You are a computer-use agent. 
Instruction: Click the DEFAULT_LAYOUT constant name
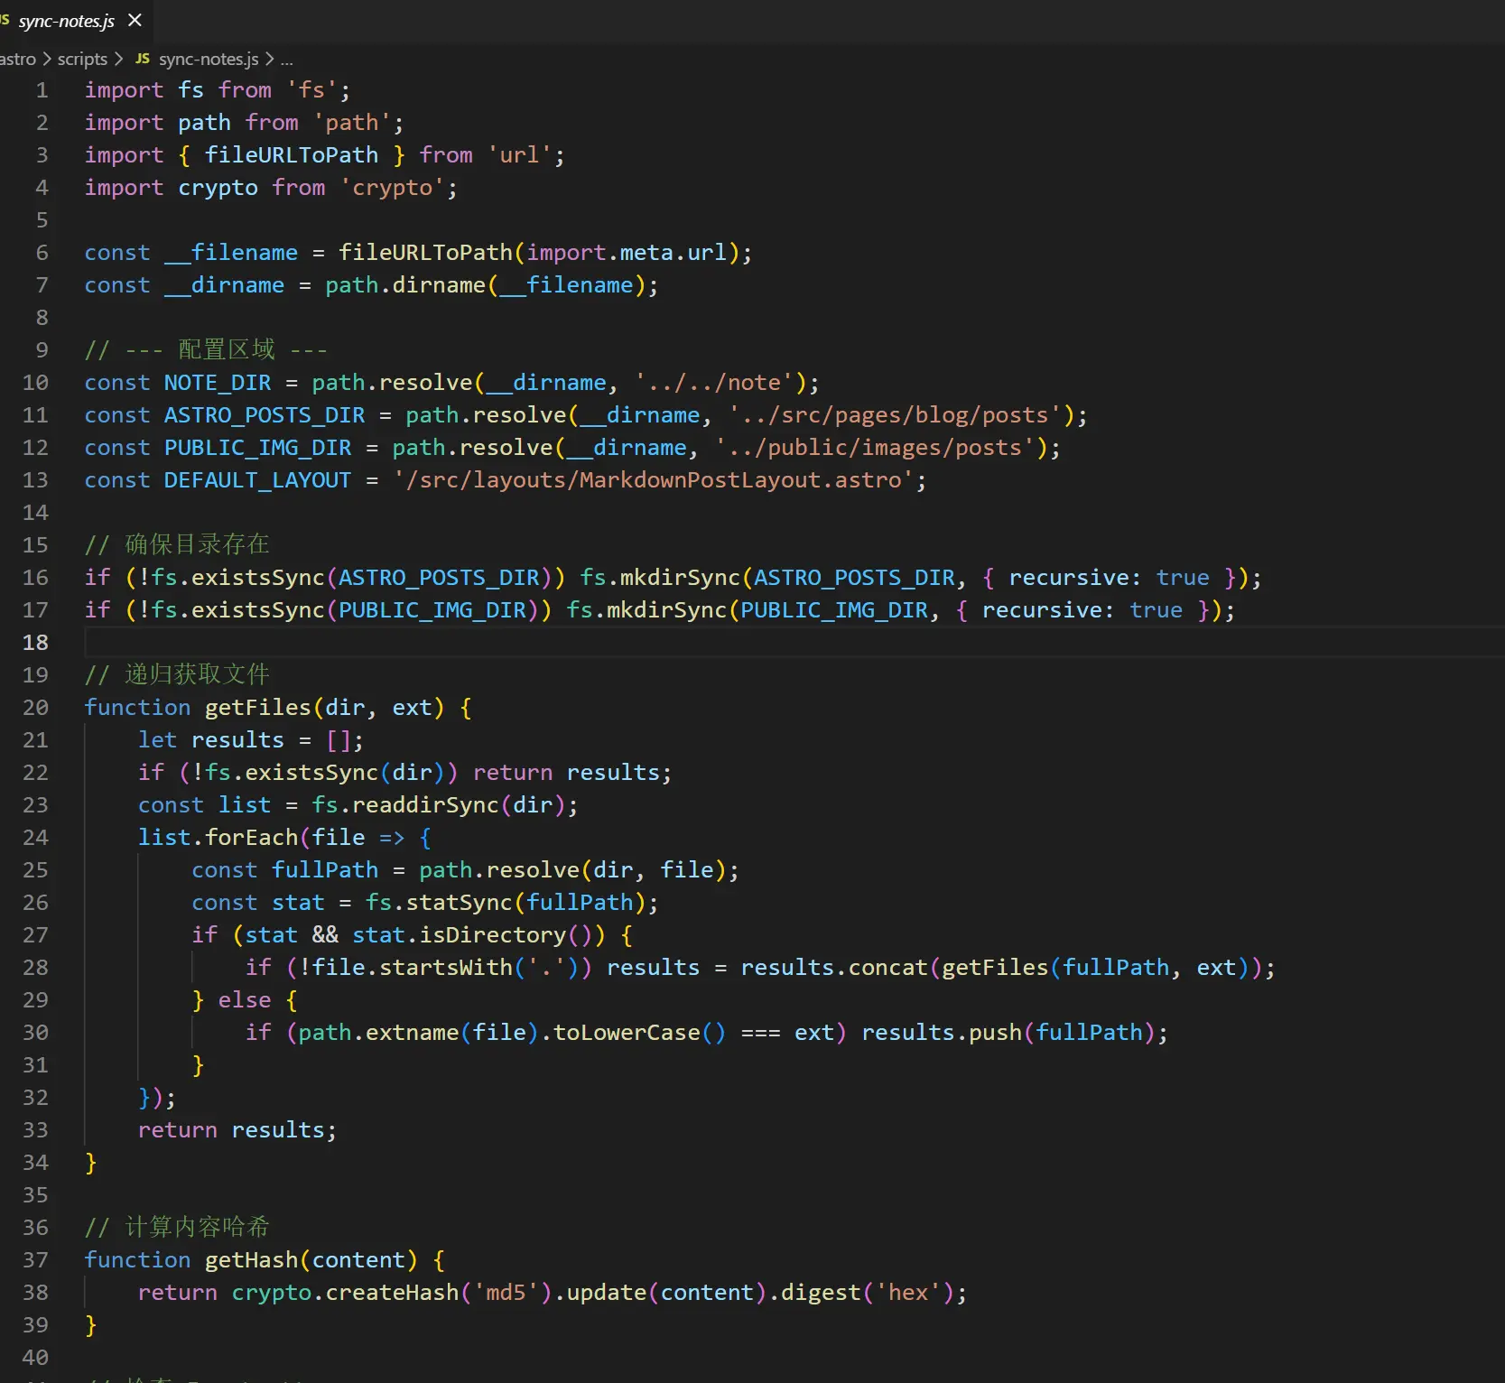pos(257,479)
